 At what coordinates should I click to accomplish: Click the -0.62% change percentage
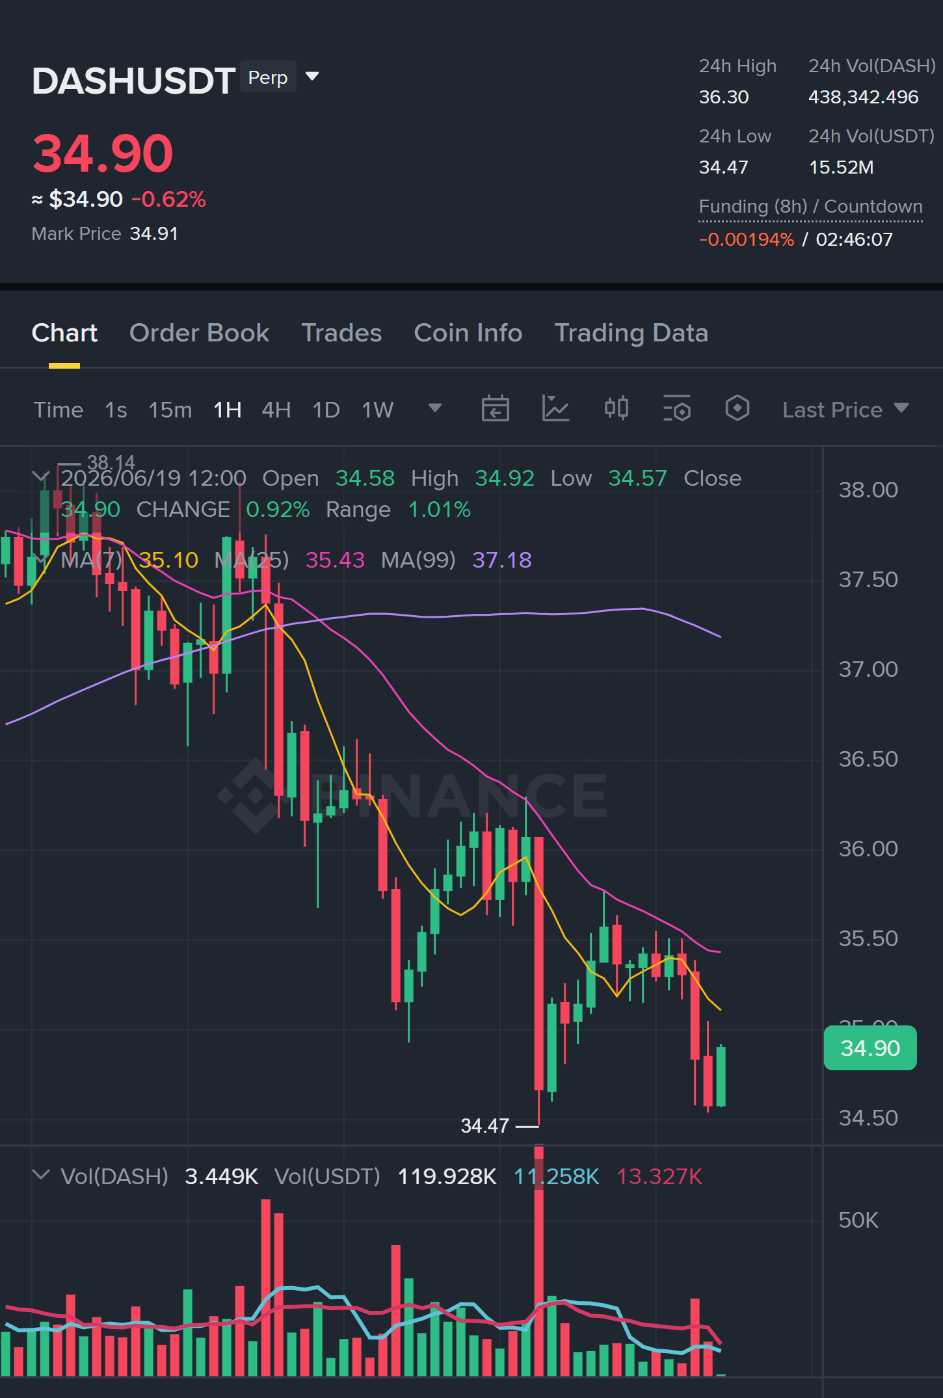tap(168, 199)
